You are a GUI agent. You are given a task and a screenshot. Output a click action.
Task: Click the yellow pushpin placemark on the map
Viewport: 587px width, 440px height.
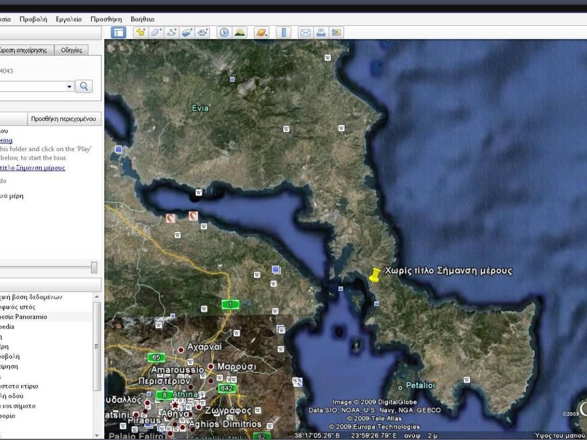(375, 276)
